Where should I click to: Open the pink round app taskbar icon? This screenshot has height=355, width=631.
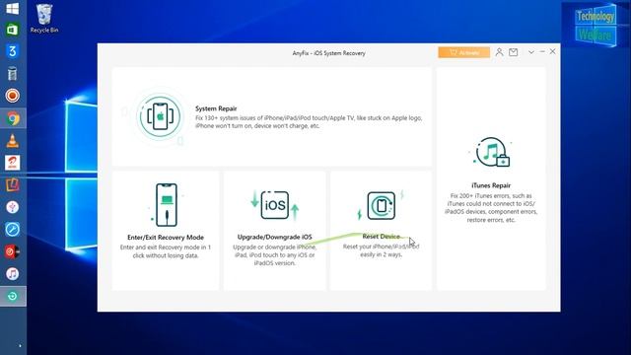(x=13, y=207)
